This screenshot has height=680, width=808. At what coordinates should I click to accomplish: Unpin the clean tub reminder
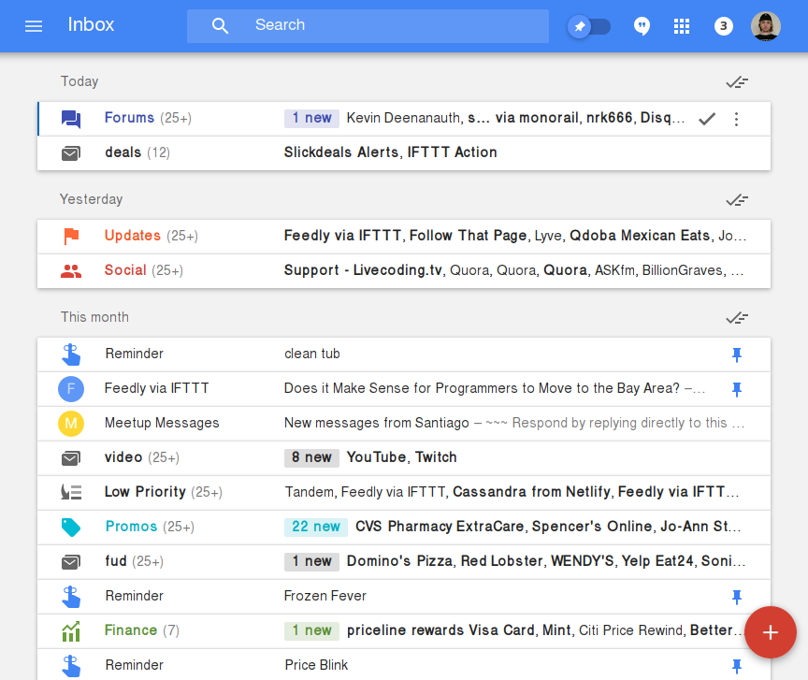click(737, 354)
